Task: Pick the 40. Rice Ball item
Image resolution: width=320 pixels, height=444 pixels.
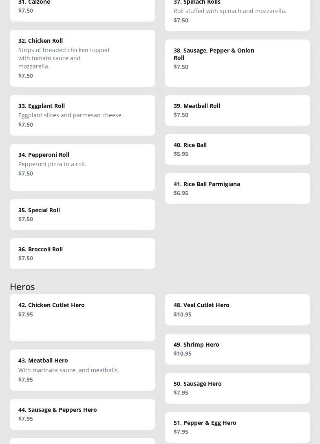Action: tap(237, 149)
